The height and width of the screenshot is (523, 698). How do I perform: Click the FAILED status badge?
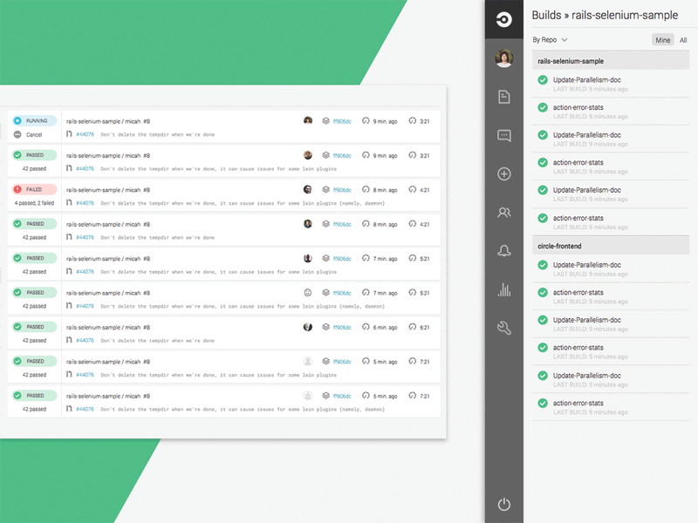[34, 189]
